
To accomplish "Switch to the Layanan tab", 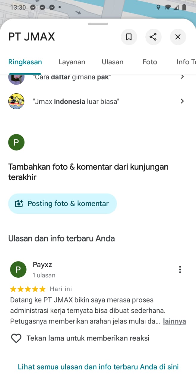I will [72, 62].
